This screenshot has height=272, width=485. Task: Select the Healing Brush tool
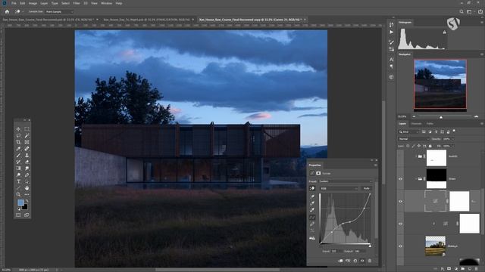click(x=27, y=149)
